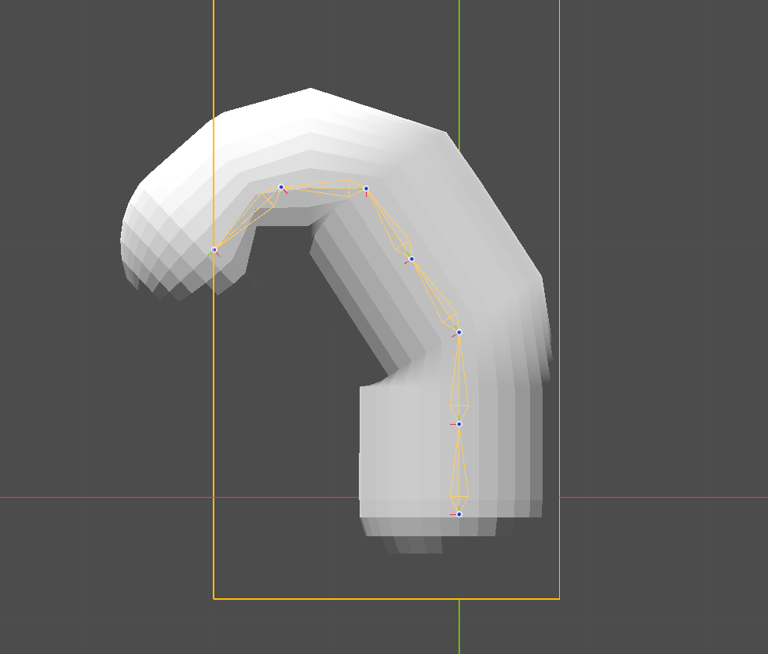Select the joint where vertical bones meet diagonal
Screen dimensions: 768x654
(459, 332)
